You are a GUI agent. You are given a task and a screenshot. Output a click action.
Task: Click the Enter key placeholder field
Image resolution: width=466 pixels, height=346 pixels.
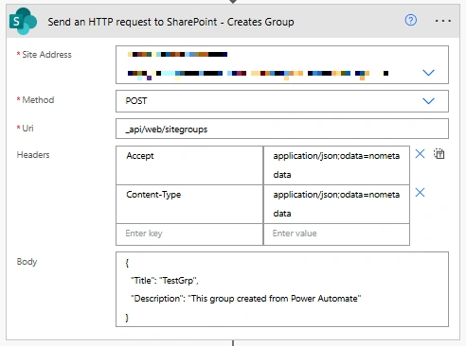[x=189, y=234]
